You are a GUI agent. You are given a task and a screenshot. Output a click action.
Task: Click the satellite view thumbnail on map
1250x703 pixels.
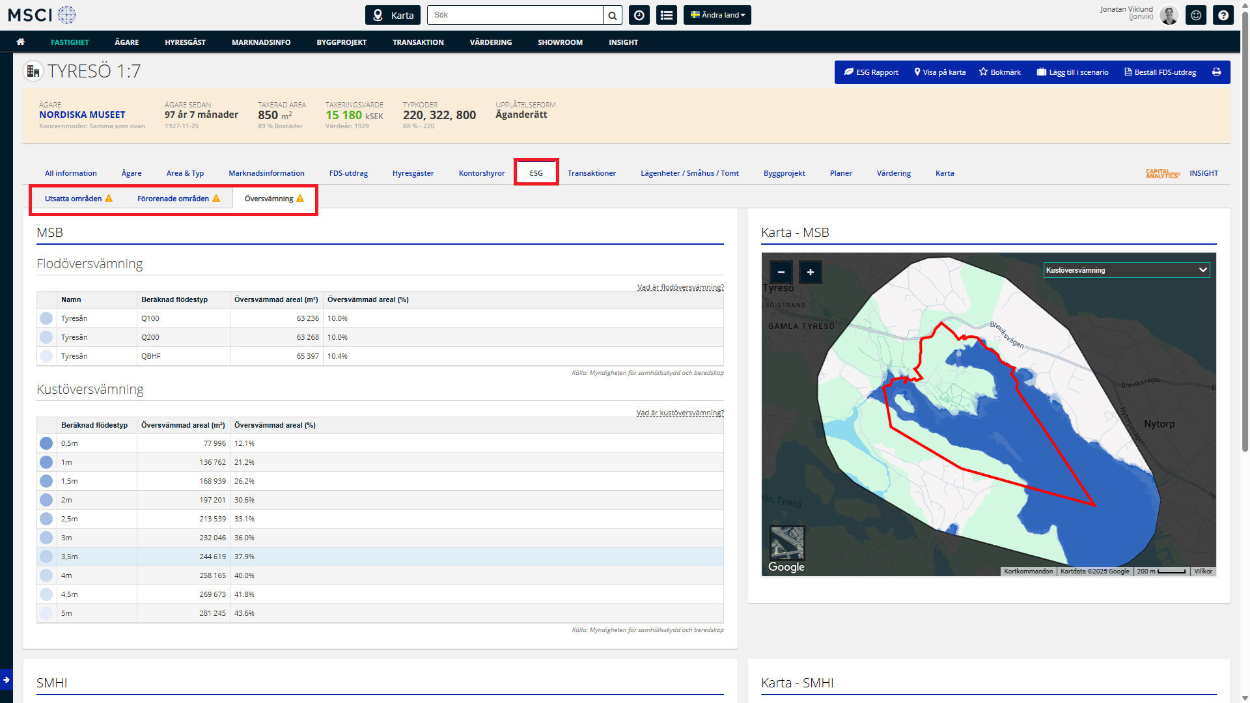click(x=787, y=543)
